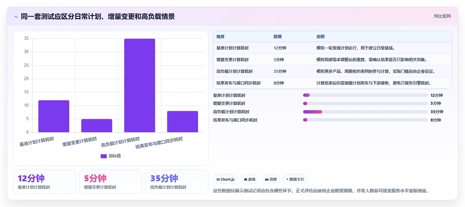Click the 12分钟 value ending its progress bar
465x207 pixels.
437,95
